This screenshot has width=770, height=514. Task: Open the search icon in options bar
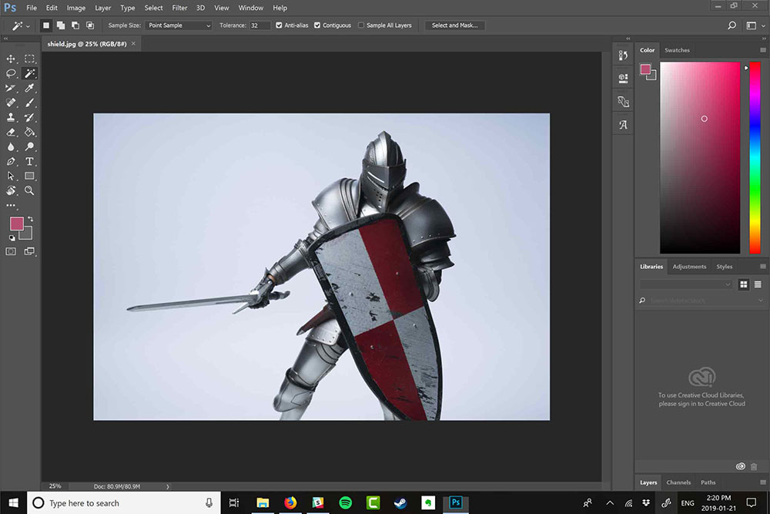[731, 25]
